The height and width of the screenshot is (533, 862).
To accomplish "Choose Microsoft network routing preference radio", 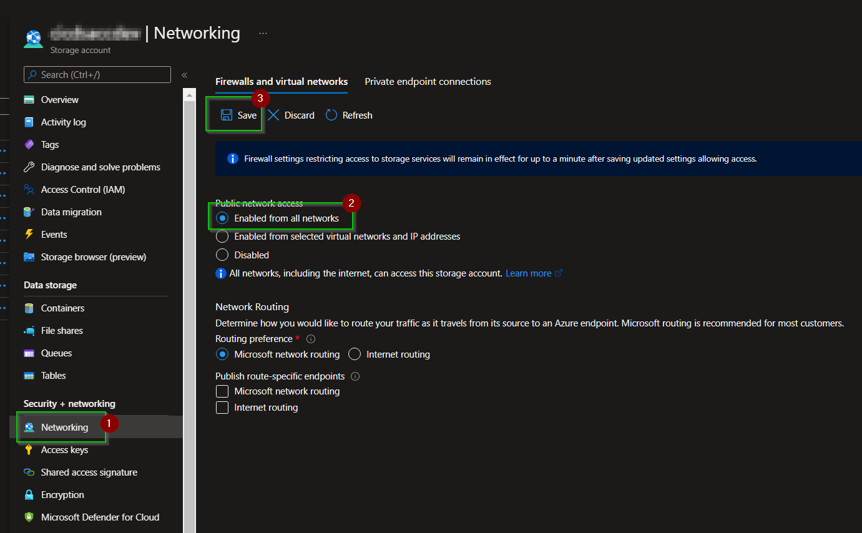I will [x=222, y=354].
